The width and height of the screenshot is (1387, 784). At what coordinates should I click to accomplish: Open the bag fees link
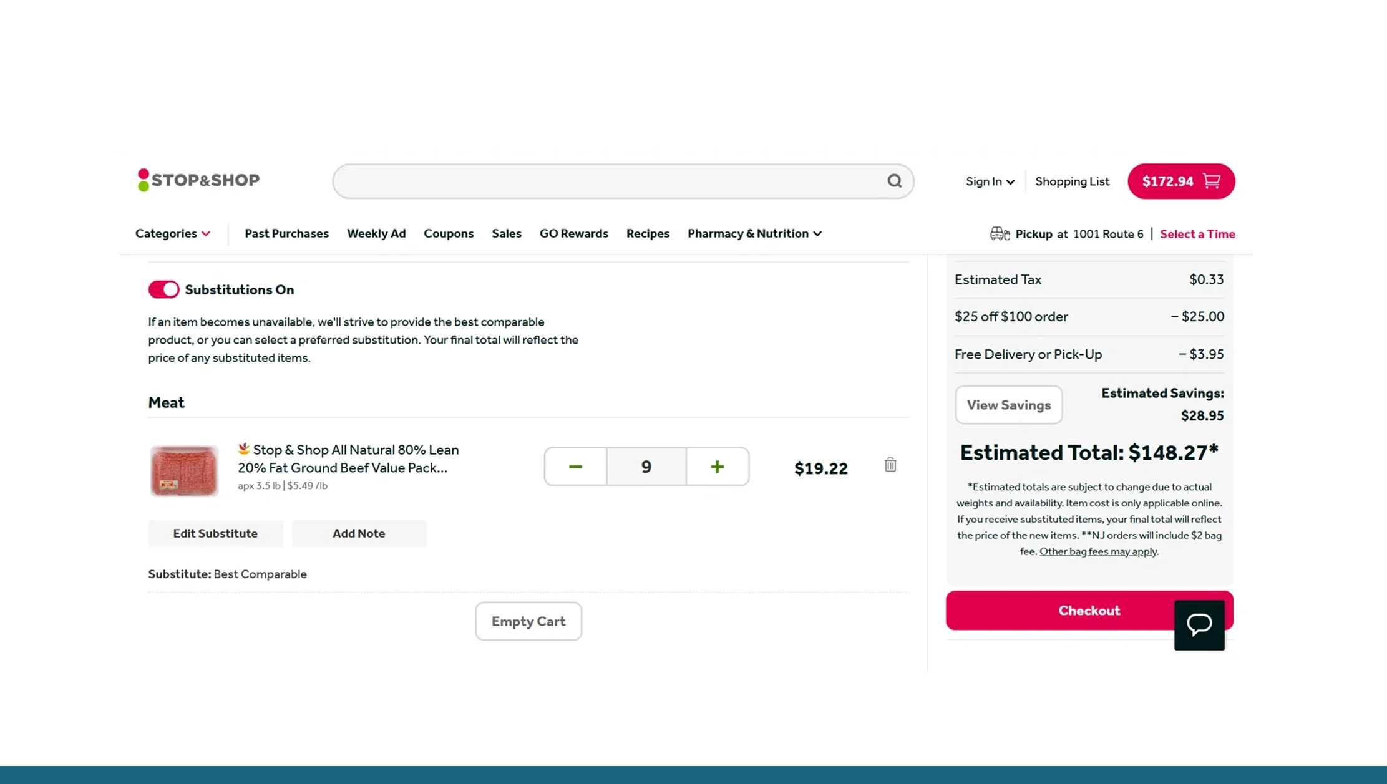click(x=1097, y=551)
